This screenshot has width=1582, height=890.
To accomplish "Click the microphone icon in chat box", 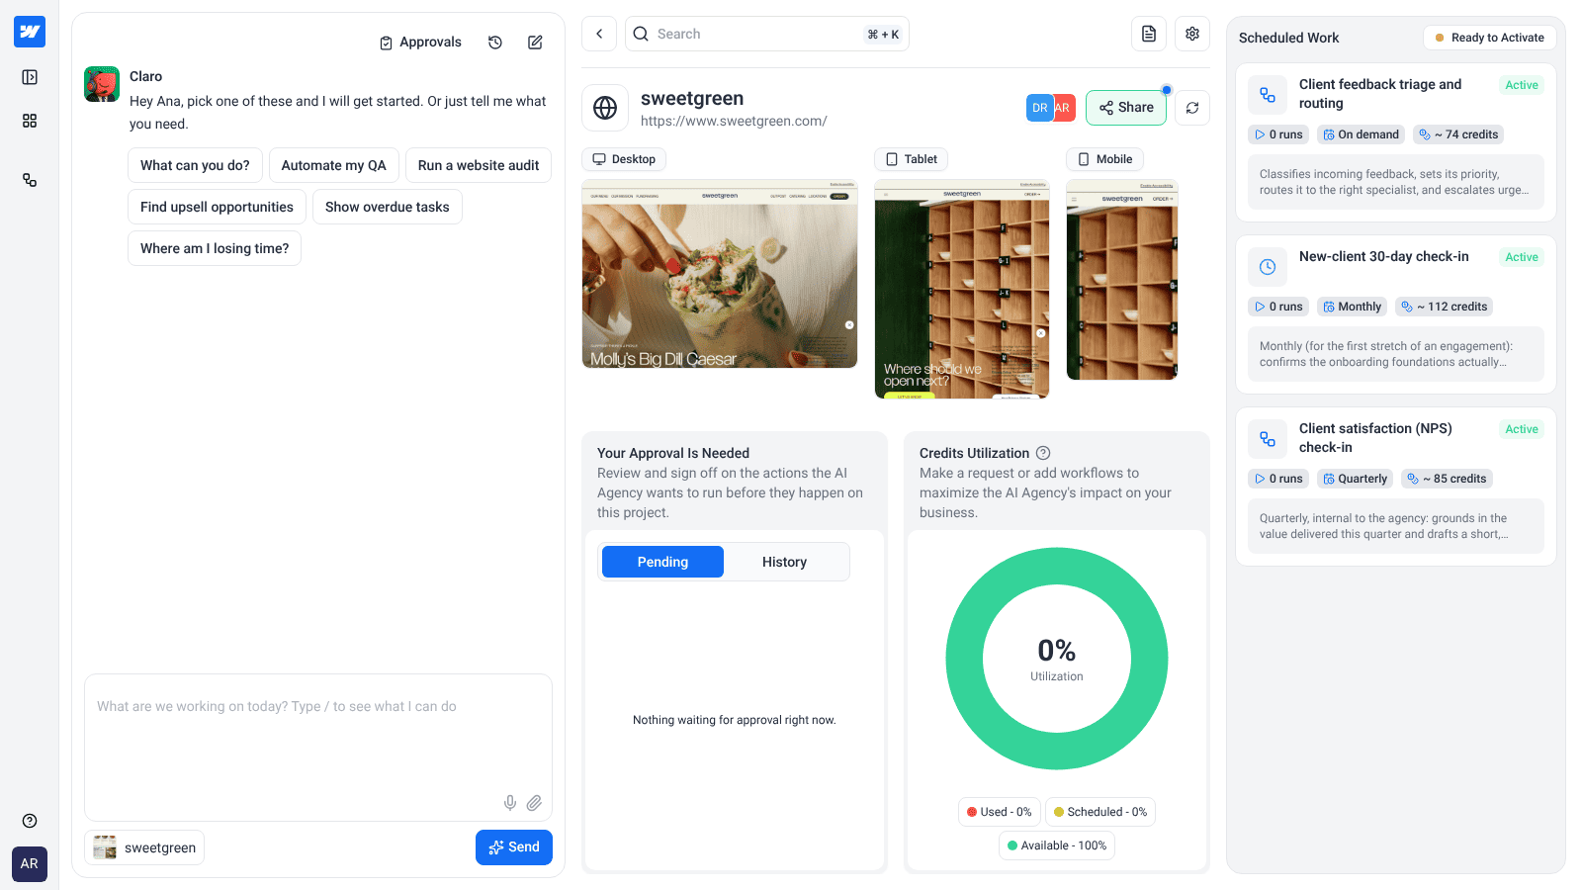I will (510, 803).
